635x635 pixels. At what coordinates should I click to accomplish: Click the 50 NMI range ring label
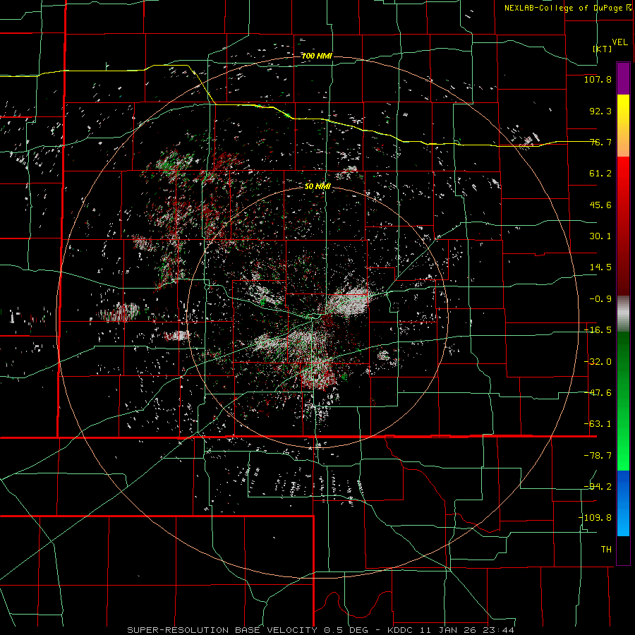[x=317, y=186]
